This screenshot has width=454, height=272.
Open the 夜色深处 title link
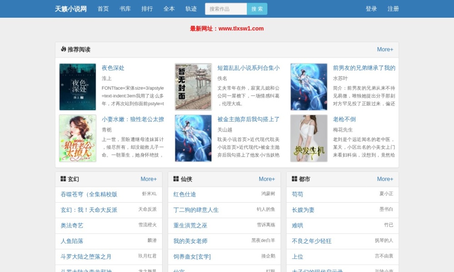[x=113, y=68]
